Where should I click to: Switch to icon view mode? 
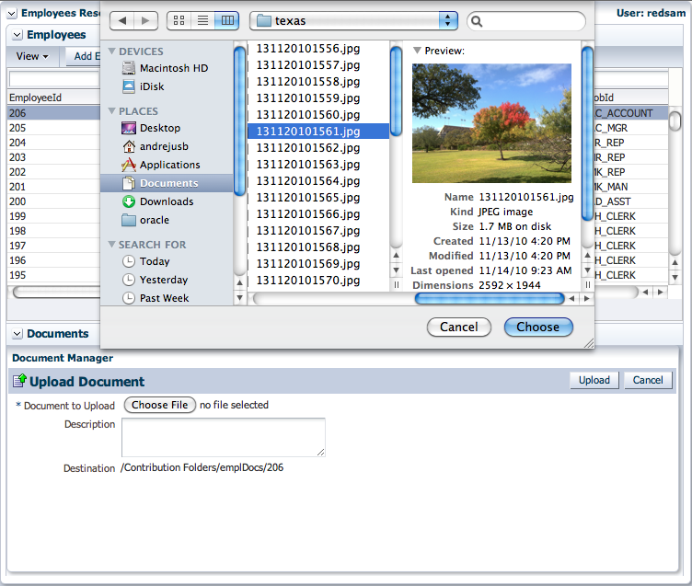coord(179,20)
